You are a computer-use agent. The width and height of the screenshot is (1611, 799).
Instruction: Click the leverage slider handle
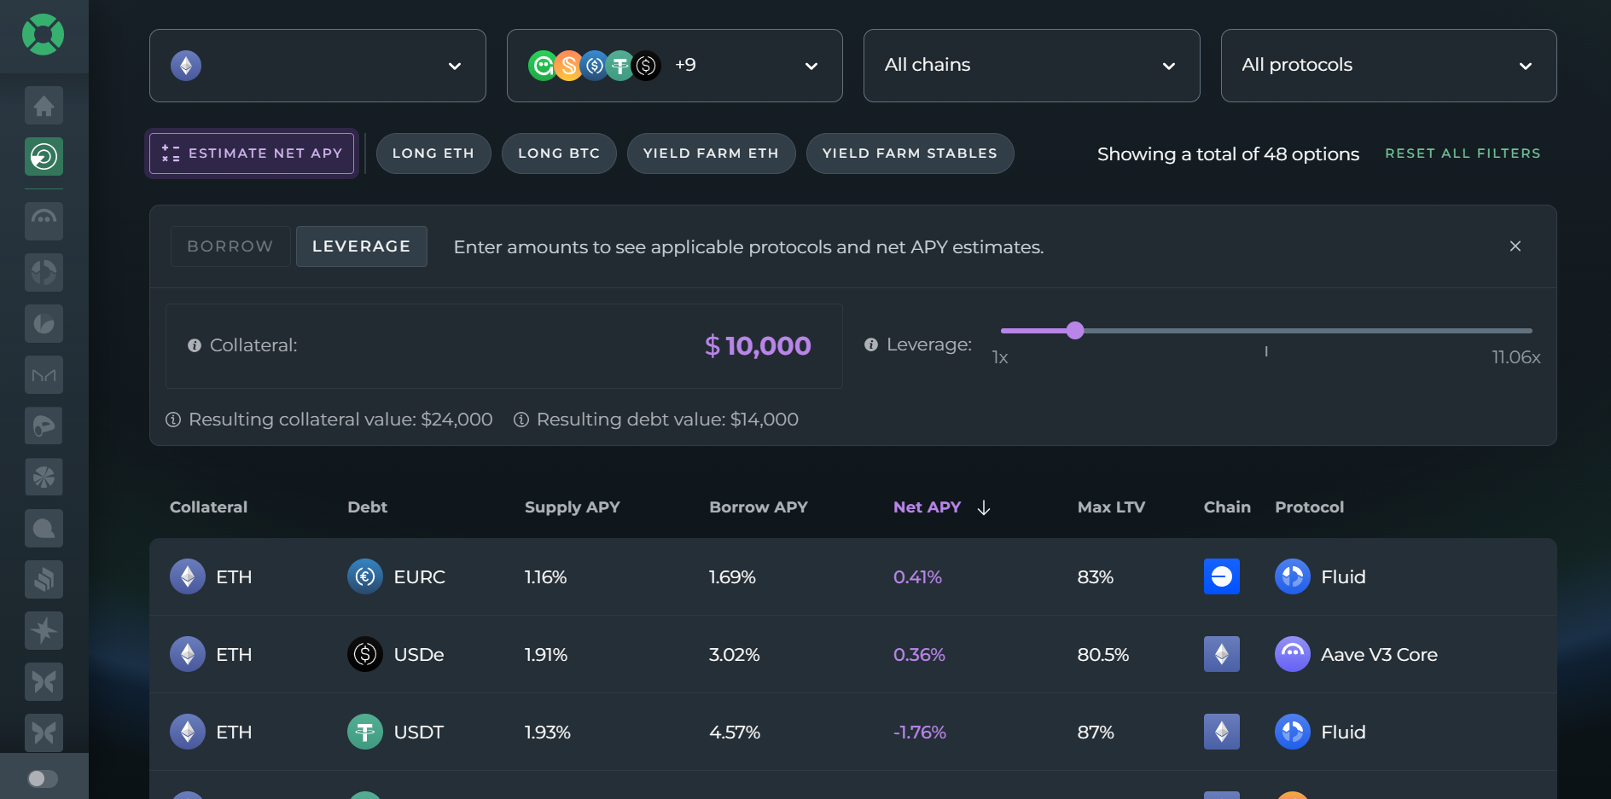pos(1075,331)
